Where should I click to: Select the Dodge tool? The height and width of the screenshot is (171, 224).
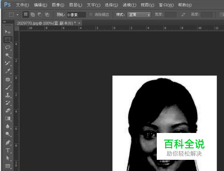pyautogui.click(x=8, y=134)
